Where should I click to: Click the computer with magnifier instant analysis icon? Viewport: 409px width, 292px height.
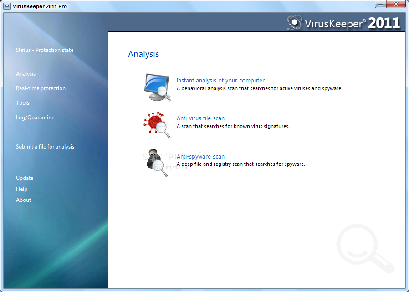(158, 87)
